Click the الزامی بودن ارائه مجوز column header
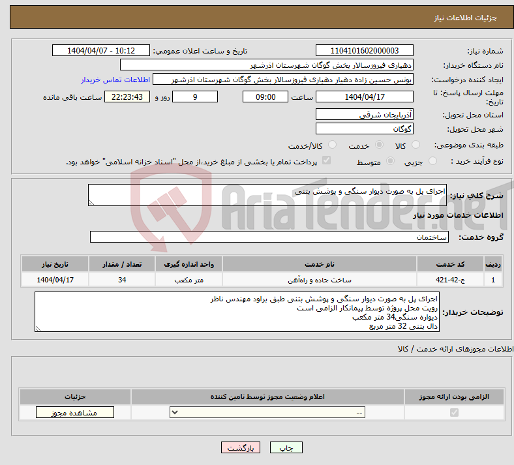This screenshot has width=514, height=465. click(x=454, y=397)
